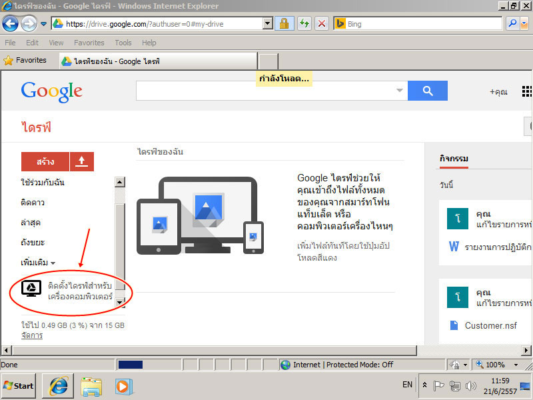Click the red ไดรฟ์ title
The width and height of the screenshot is (533, 400).
coord(36,127)
